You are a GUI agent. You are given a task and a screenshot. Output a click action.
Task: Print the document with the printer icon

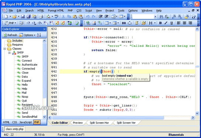41,17
